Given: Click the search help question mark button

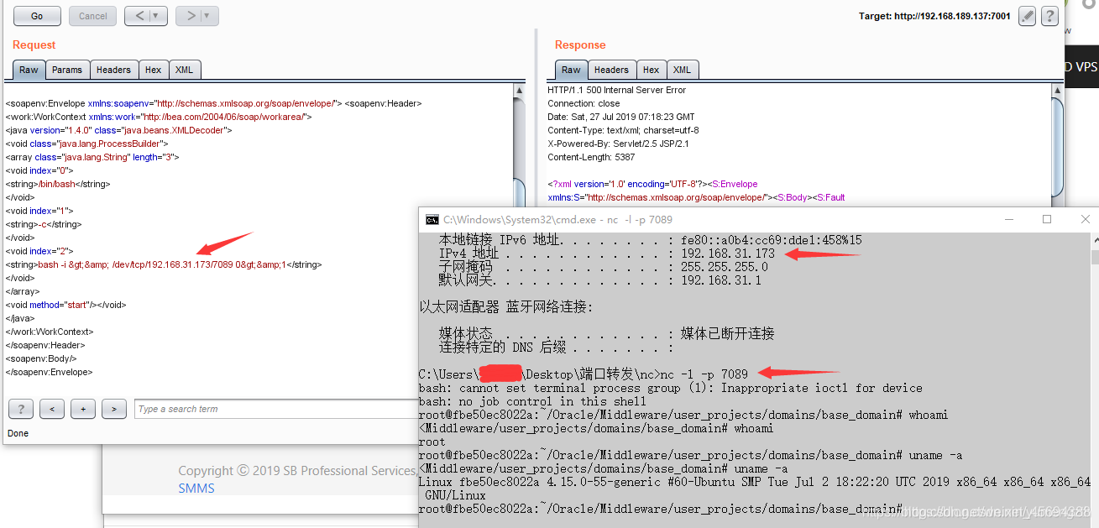Looking at the screenshot, I should [21, 409].
